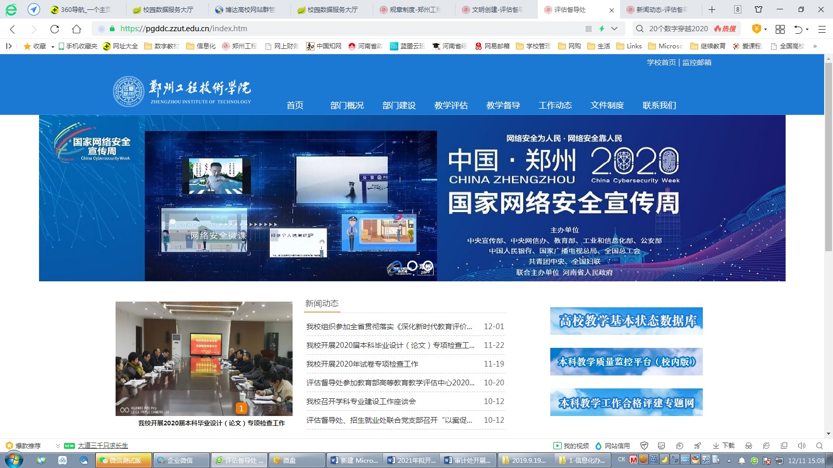Open the dropdown arrow beside wallet shield
The image size is (833, 468).
tap(765, 29)
